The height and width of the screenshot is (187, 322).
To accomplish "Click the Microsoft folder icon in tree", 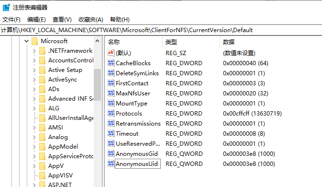I will pyautogui.click(x=35, y=41).
